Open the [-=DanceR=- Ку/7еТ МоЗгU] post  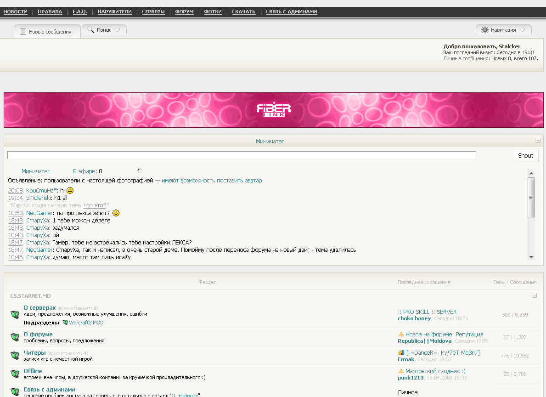[443, 353]
